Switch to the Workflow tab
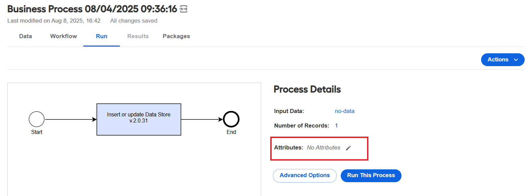Screen dimensions: 527x196 (63, 36)
